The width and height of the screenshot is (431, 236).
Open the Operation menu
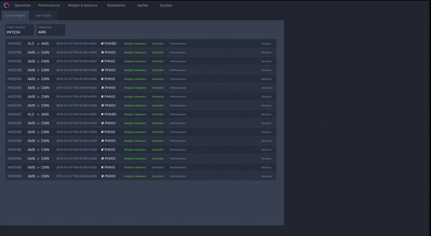(x=22, y=5)
